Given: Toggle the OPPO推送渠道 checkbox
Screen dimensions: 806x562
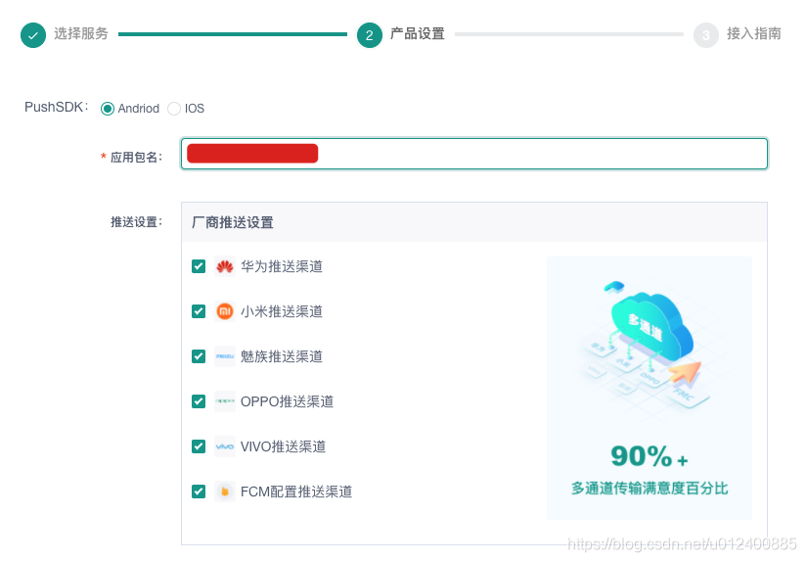Looking at the screenshot, I should point(199,401).
